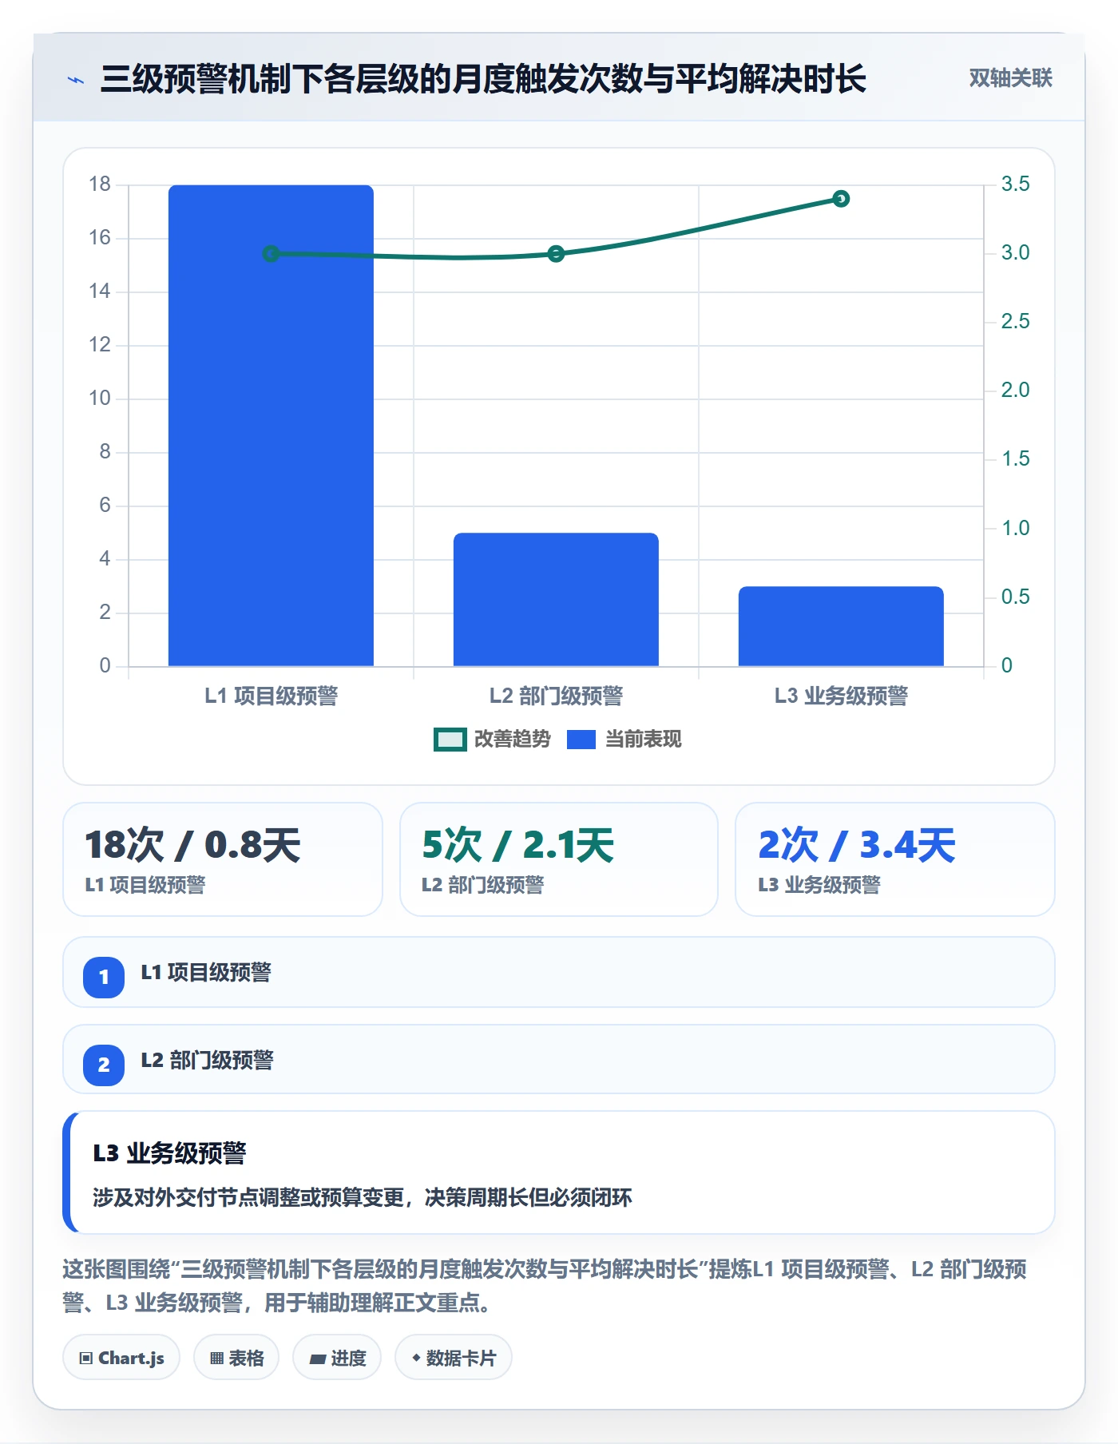This screenshot has height=1444, width=1118.
Task: Select the 5次 / 2.1天 stat card
Action: click(559, 859)
